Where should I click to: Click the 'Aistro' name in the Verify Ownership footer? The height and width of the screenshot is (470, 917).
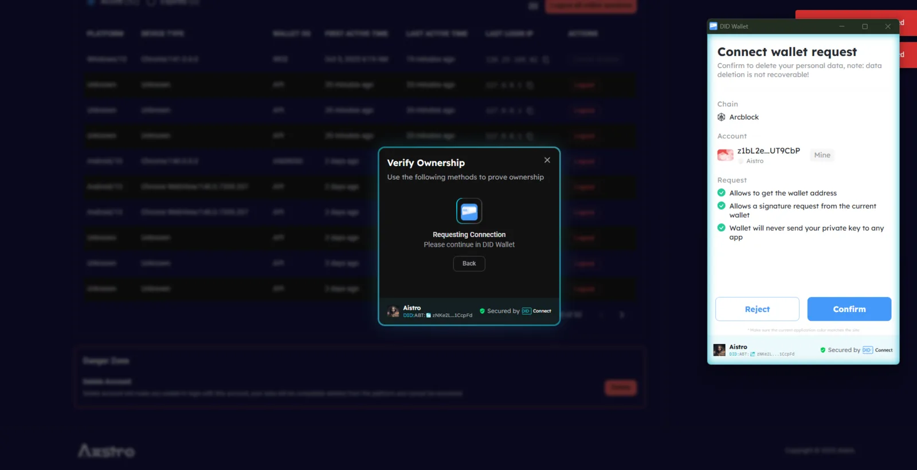[412, 308]
